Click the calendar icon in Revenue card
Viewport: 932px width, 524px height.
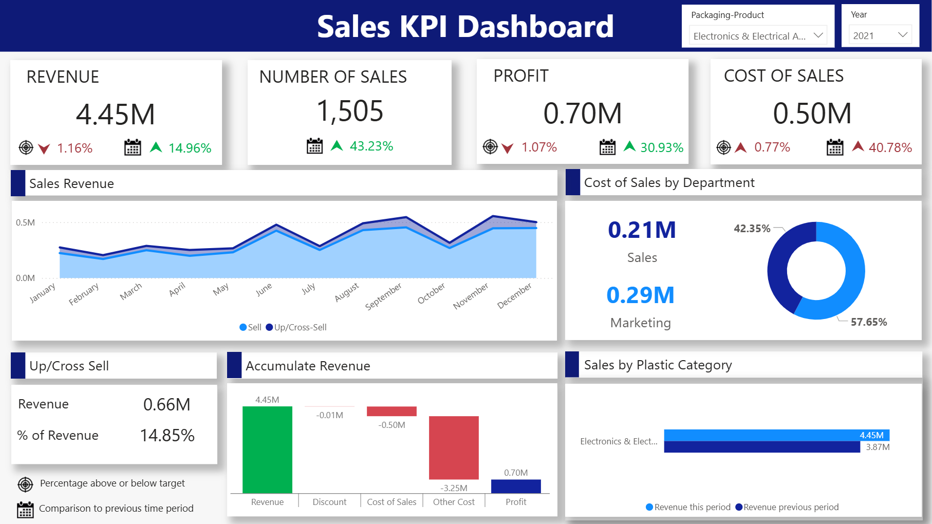coord(133,147)
